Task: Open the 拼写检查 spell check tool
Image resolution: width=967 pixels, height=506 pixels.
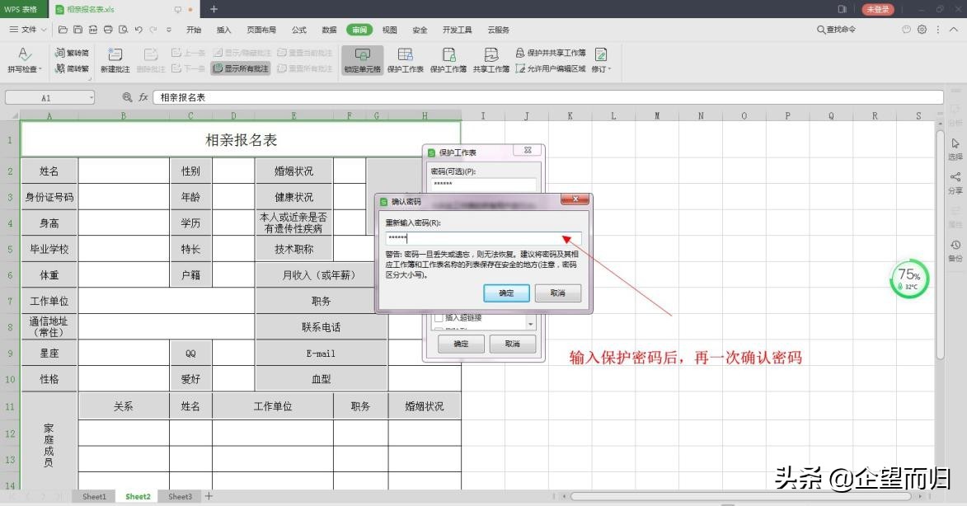Action: 25,60
